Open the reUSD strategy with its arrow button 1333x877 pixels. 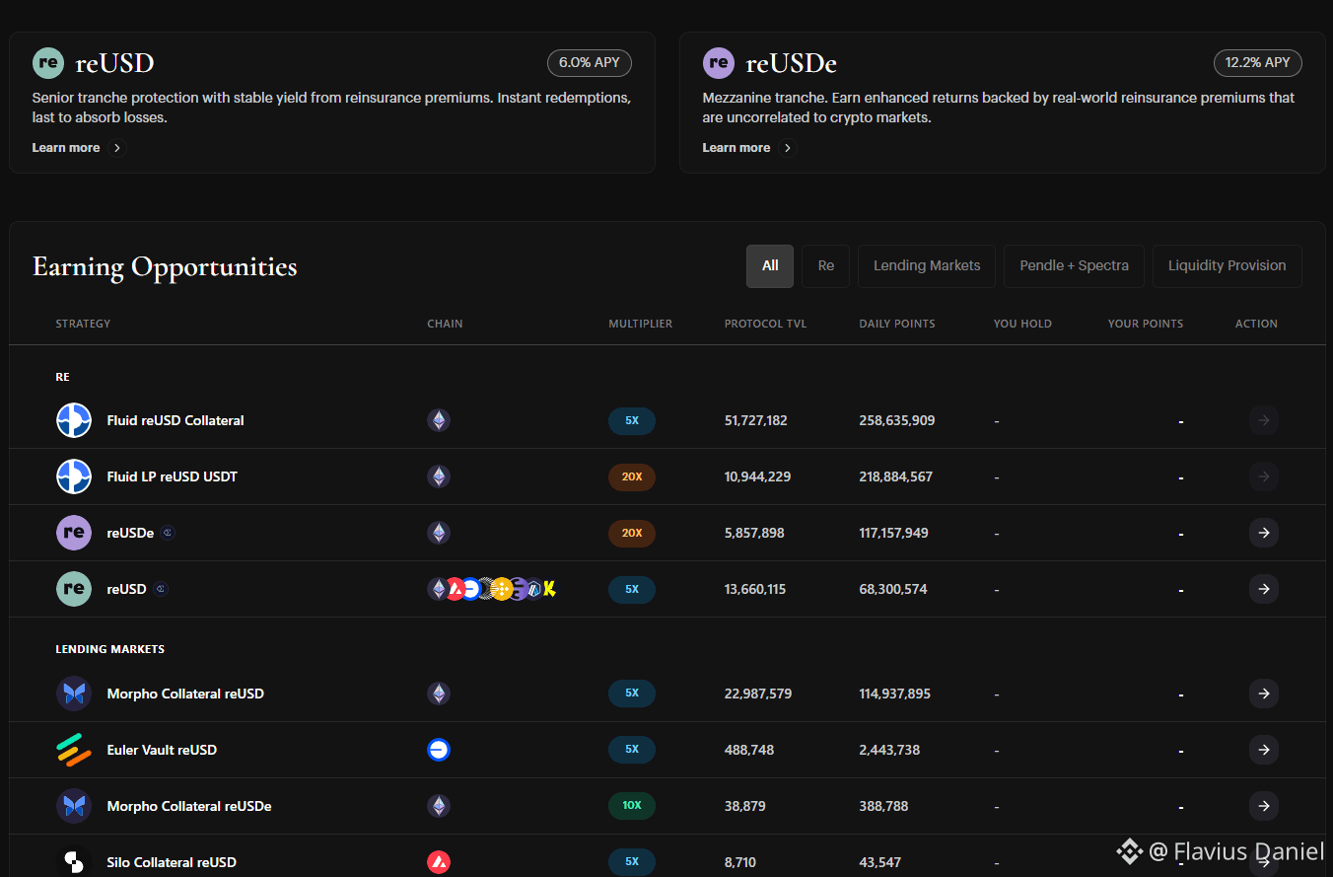(1264, 589)
